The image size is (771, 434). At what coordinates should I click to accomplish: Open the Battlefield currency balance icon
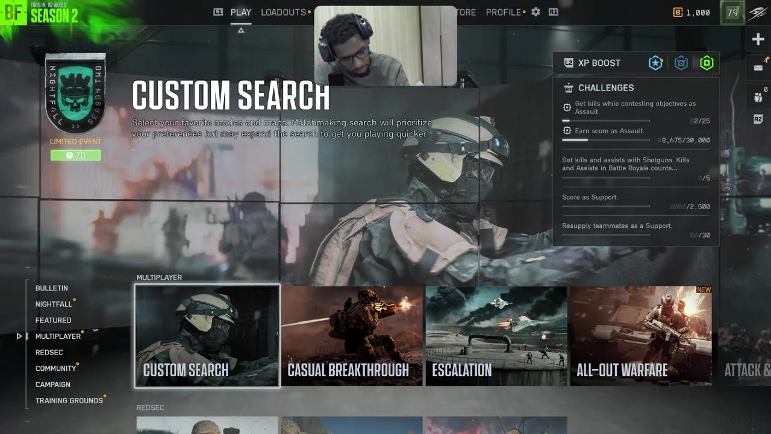click(x=678, y=12)
